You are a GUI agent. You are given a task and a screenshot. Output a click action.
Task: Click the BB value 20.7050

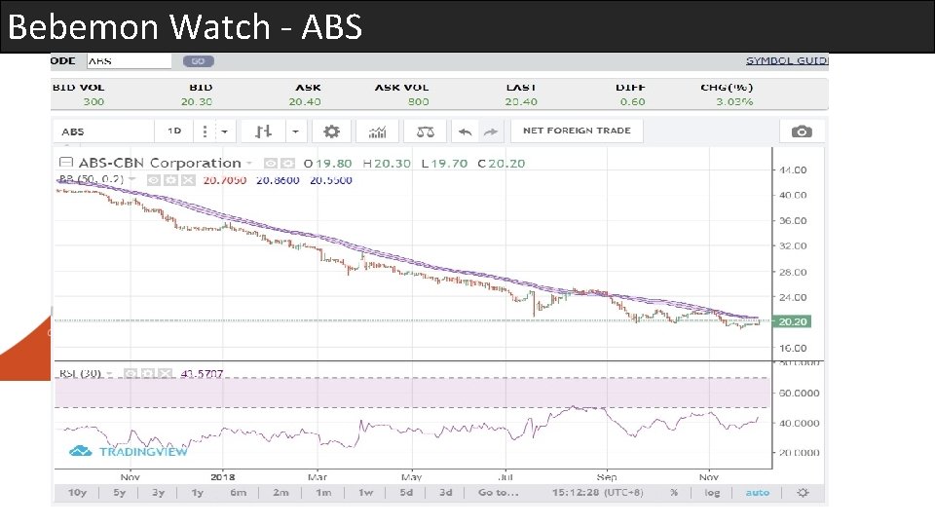[225, 180]
